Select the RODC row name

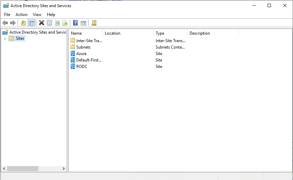tap(82, 67)
